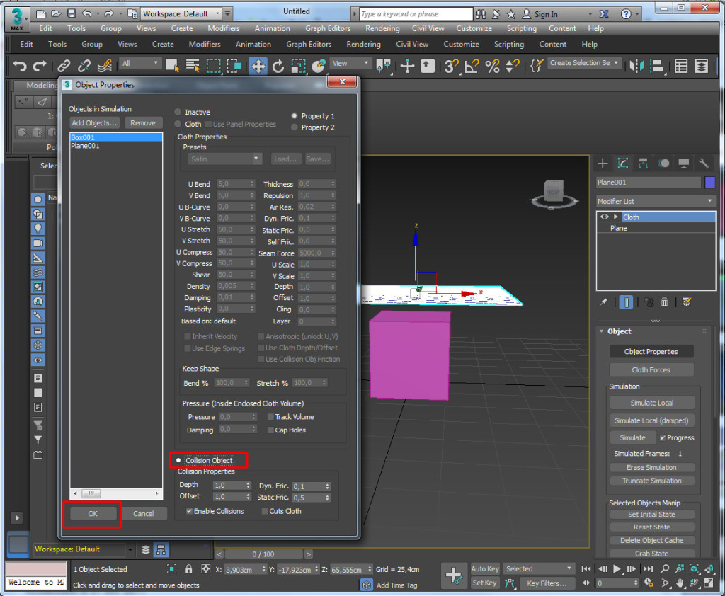Click the Rotate tool in toolbar
This screenshot has height=596, width=725.
(278, 66)
